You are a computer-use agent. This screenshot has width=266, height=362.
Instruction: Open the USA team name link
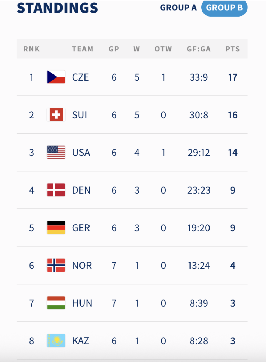81,153
